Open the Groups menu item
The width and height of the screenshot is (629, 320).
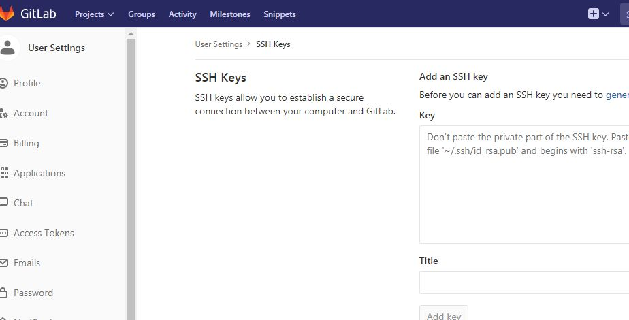point(142,14)
